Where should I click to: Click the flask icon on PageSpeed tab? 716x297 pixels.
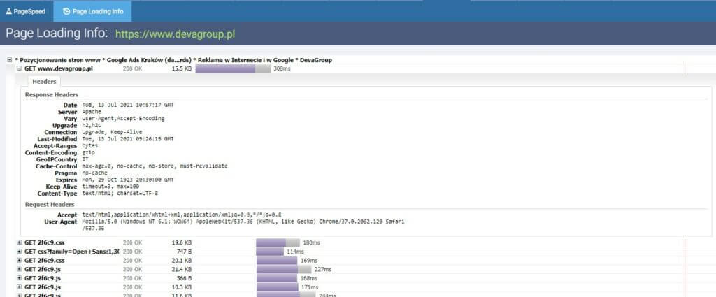coord(9,12)
